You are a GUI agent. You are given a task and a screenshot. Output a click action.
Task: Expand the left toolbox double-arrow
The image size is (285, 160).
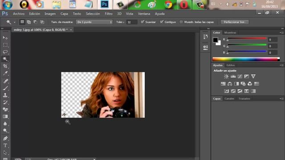2,28
